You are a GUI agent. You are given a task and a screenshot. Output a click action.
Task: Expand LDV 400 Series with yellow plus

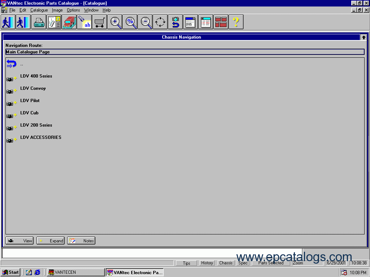pos(15,78)
